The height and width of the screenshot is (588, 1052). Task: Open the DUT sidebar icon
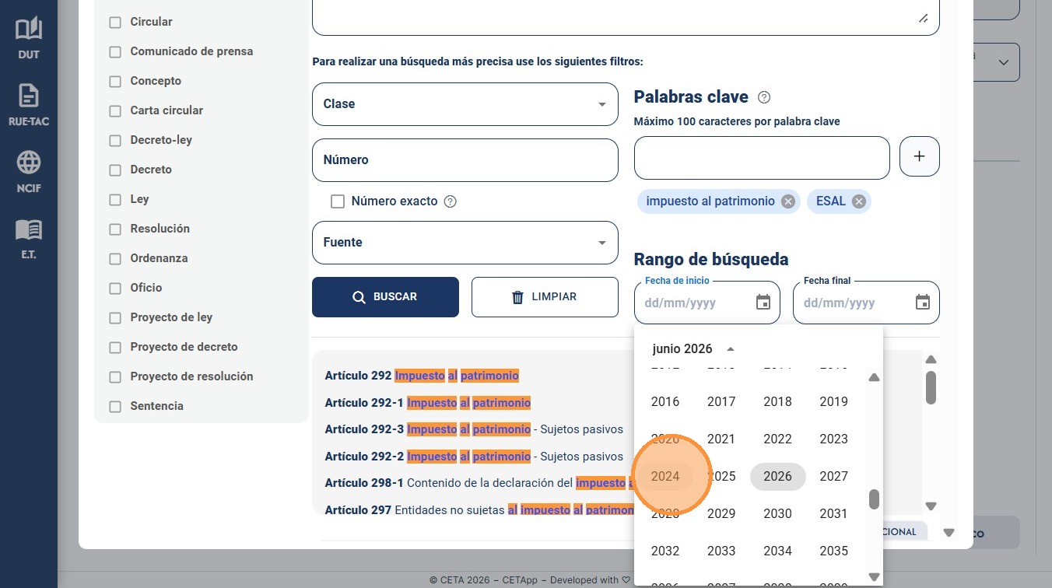[x=29, y=30]
